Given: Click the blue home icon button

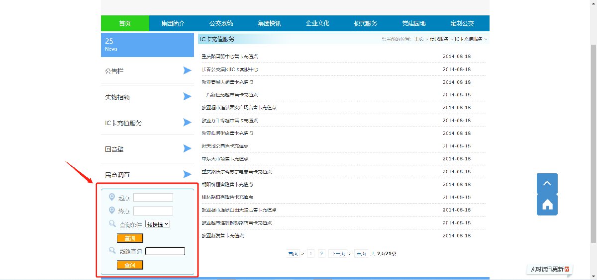Looking at the screenshot, I should click(547, 205).
